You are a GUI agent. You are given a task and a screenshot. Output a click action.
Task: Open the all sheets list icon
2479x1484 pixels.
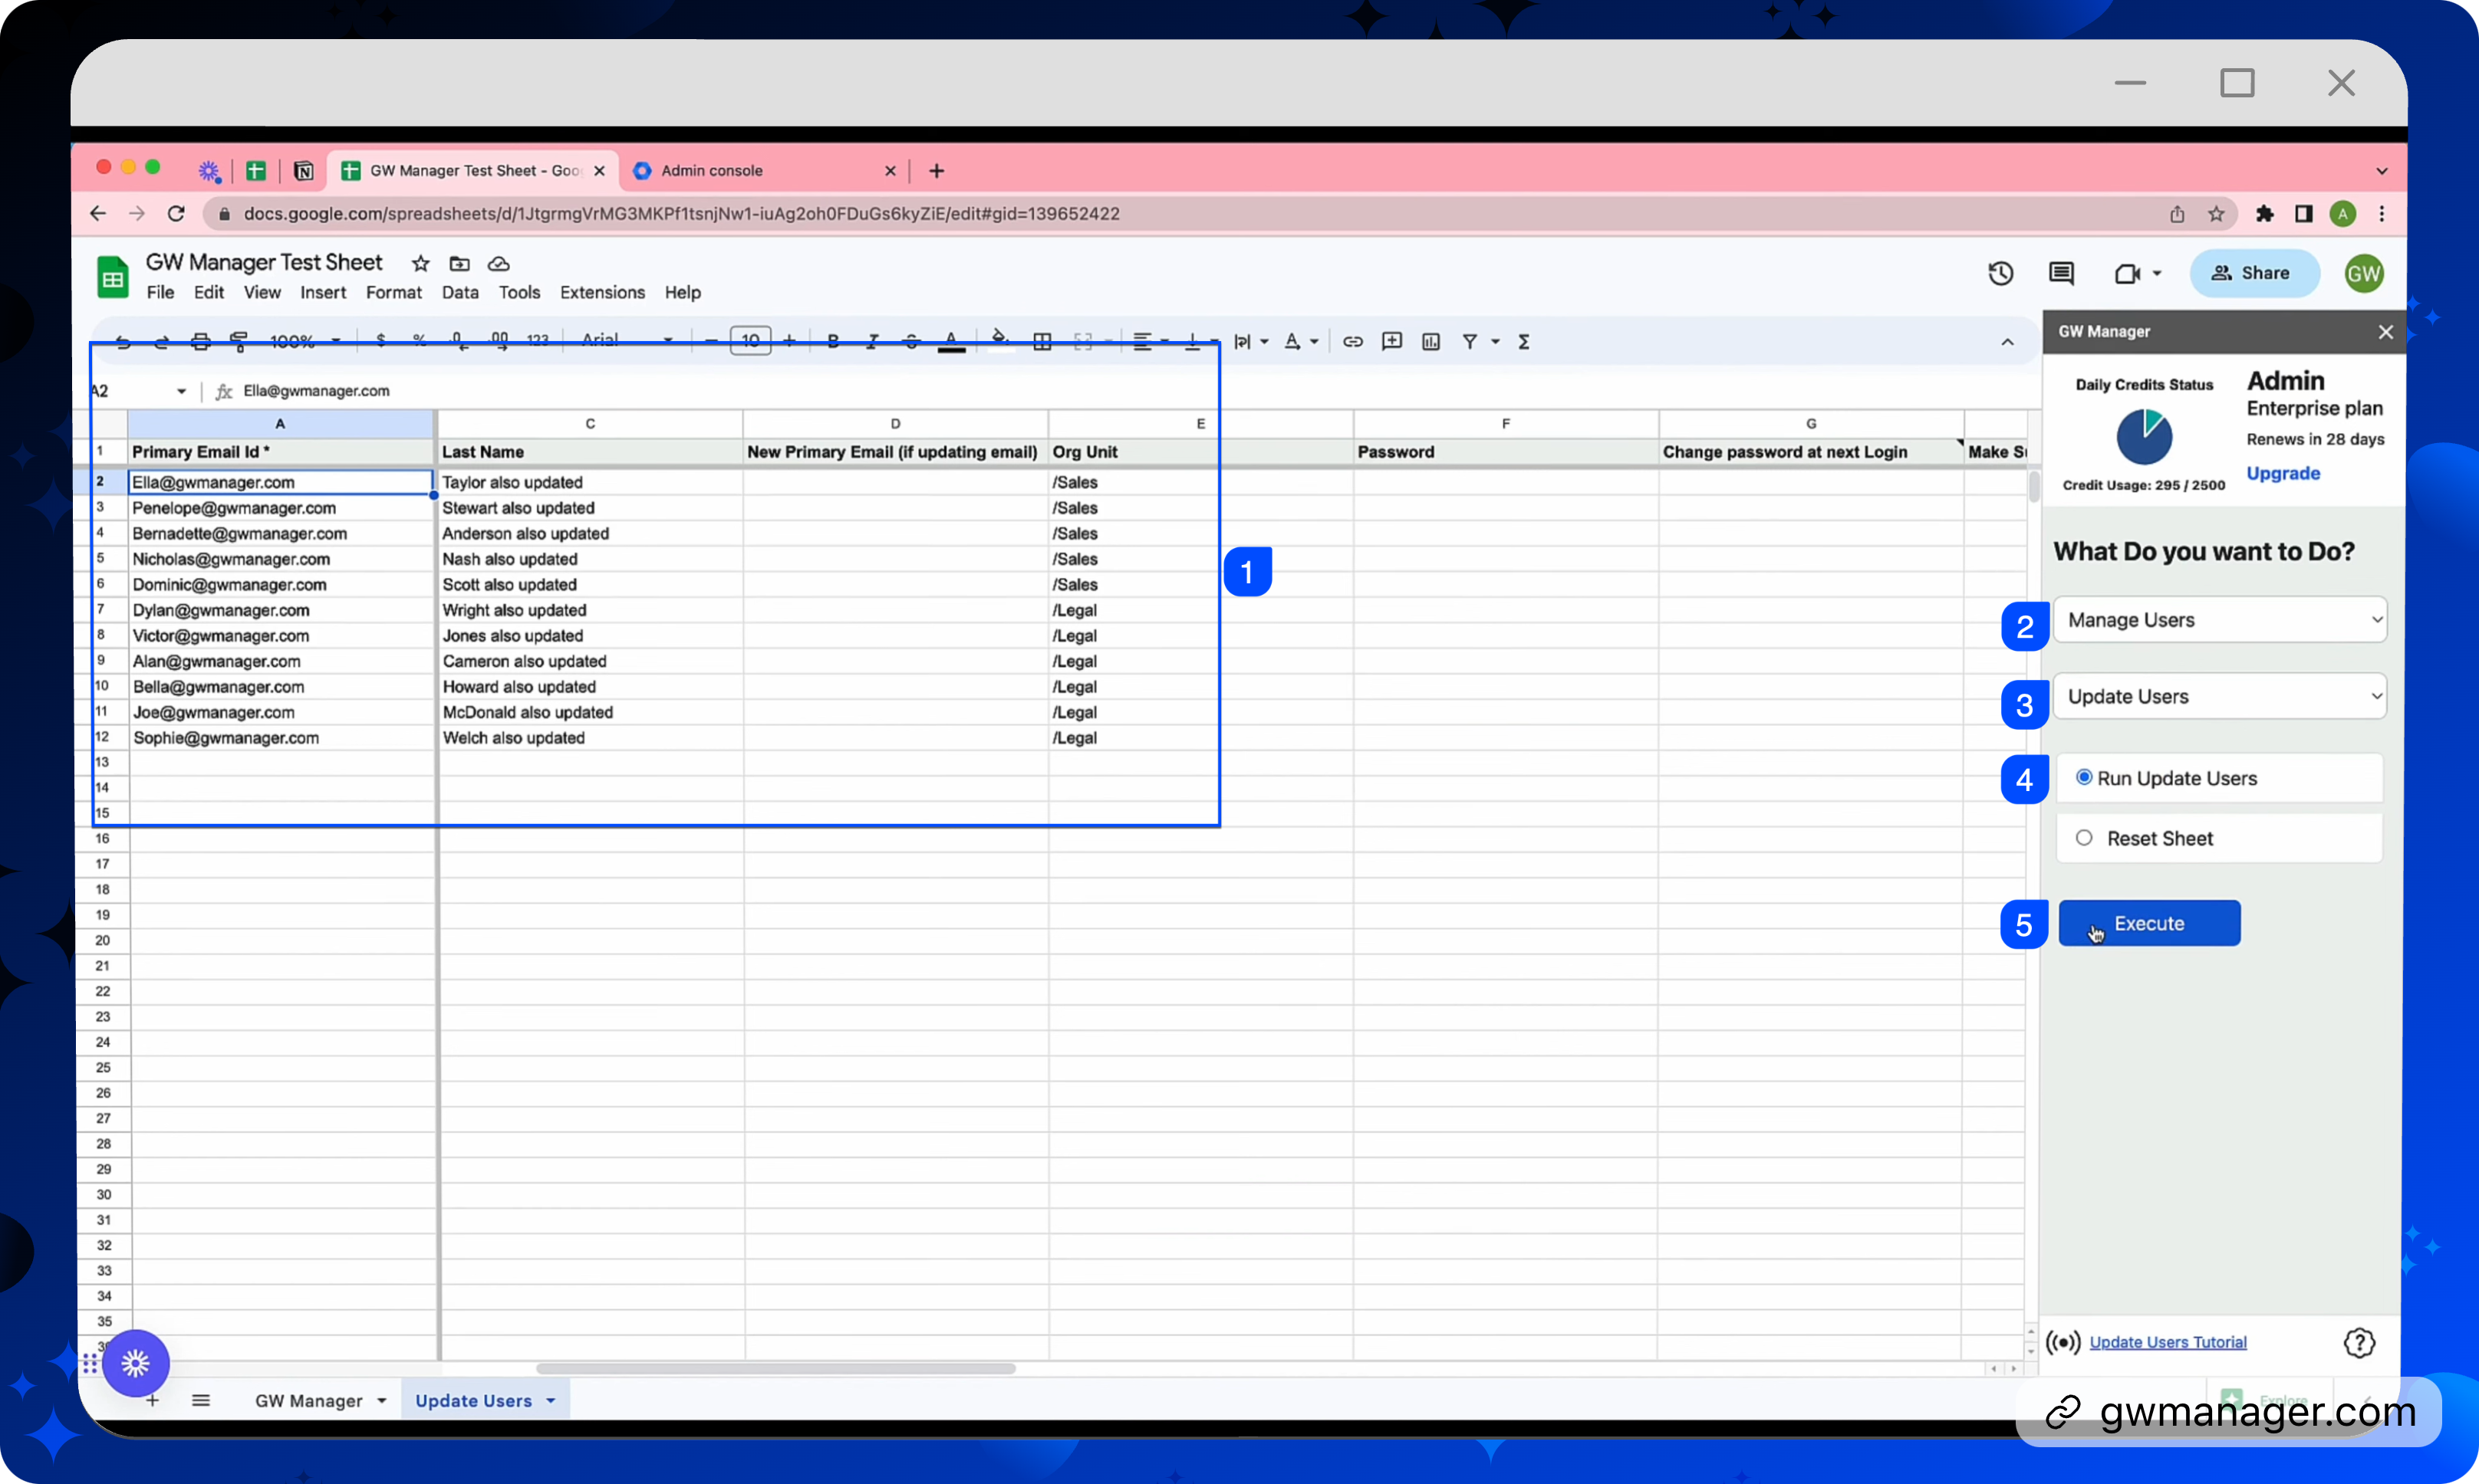pos(201,1400)
